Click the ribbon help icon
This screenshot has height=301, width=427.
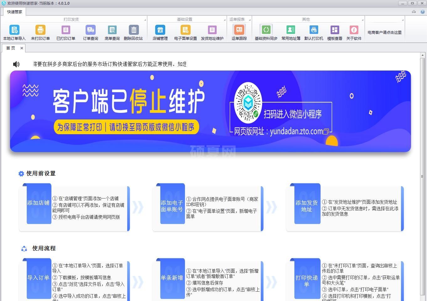pyautogui.click(x=422, y=12)
